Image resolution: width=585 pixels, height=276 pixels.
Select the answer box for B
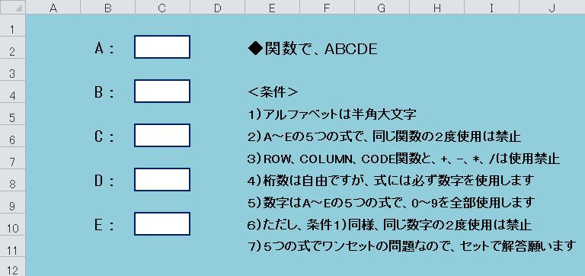(162, 91)
